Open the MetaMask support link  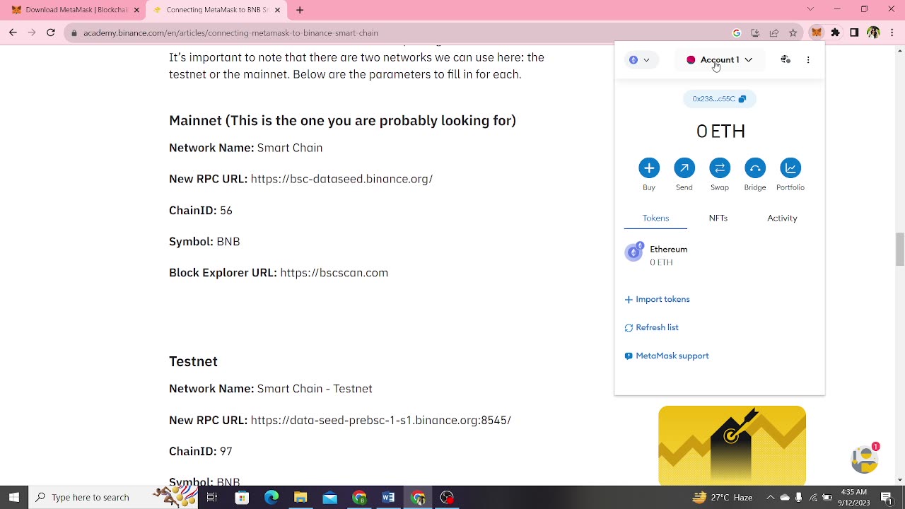click(667, 356)
